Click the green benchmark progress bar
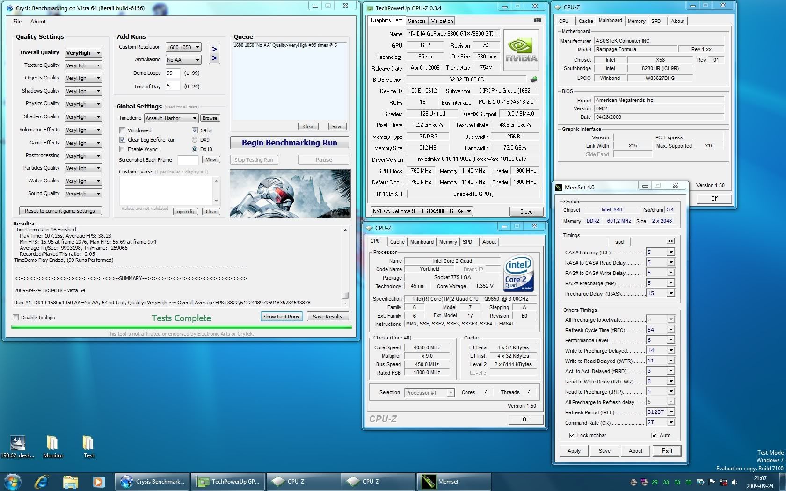This screenshot has width=786, height=491. click(182, 327)
